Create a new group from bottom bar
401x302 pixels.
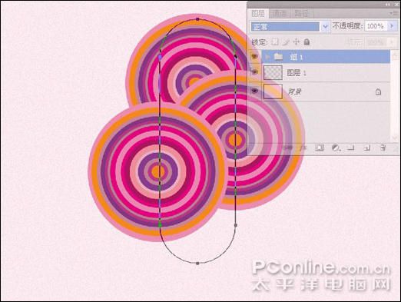pos(351,148)
